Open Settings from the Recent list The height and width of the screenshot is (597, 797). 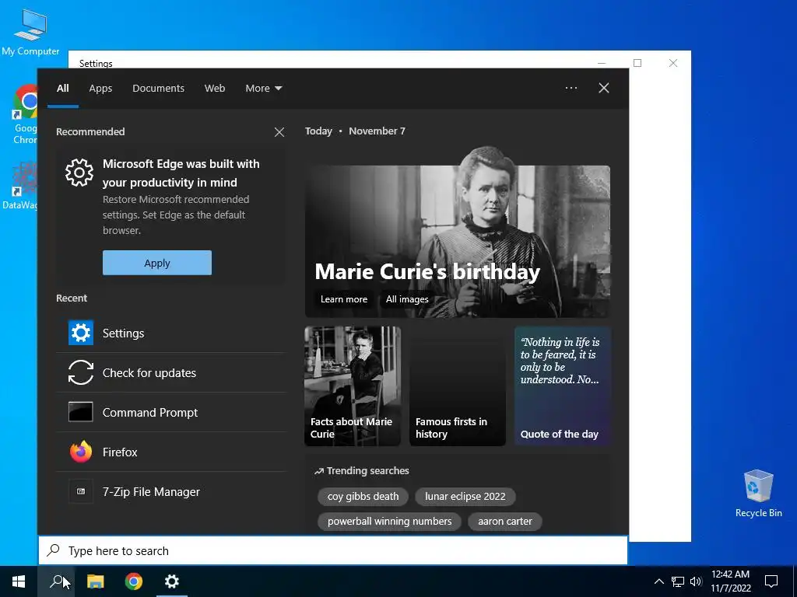tap(171, 333)
